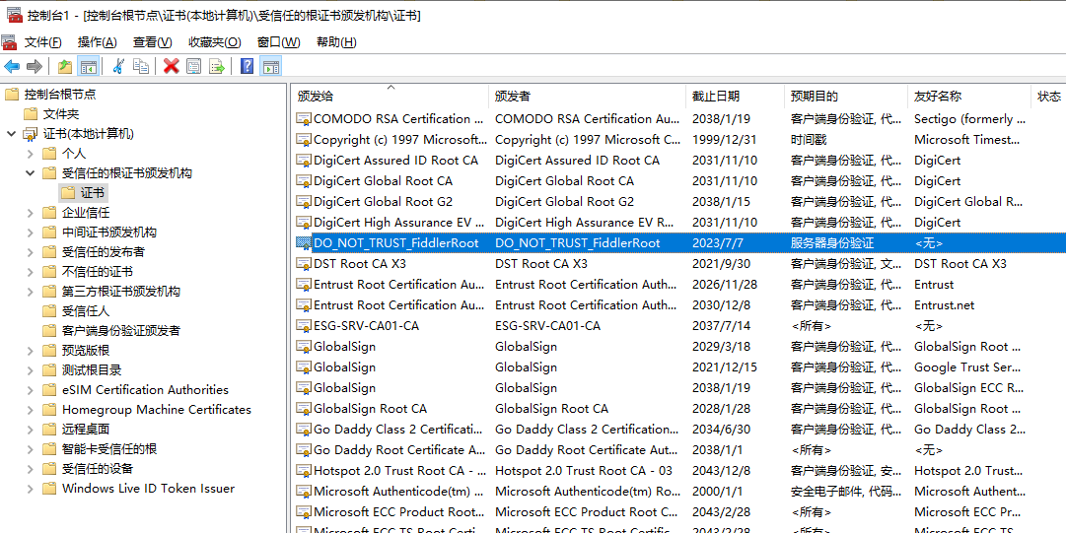Image resolution: width=1066 pixels, height=533 pixels.
Task: Open the 文件(F) menu
Action: point(42,42)
